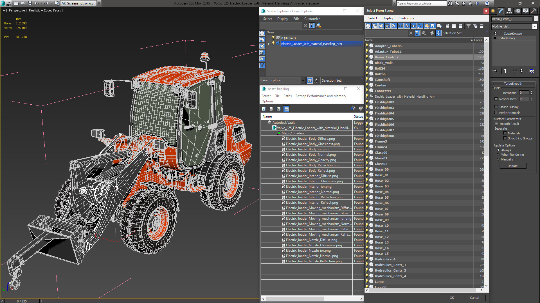Click Cancel in Select From Scene dialog
Image resolution: width=540 pixels, height=303 pixels.
(474, 298)
